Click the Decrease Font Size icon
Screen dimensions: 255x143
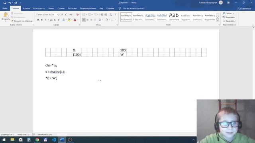[66, 15]
